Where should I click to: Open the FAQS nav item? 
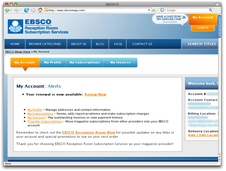click(118, 44)
